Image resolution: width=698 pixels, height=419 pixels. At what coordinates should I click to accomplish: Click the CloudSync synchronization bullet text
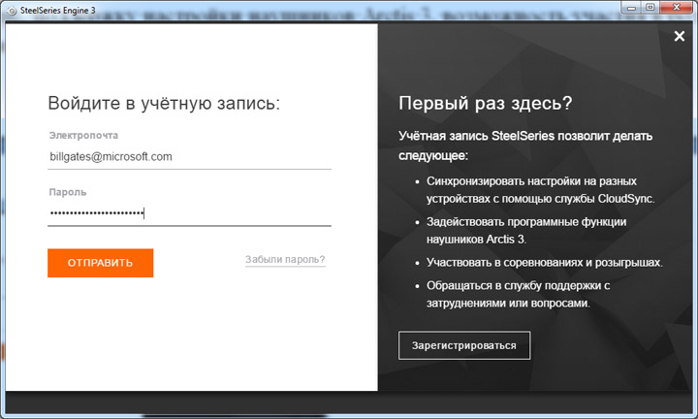(x=540, y=190)
